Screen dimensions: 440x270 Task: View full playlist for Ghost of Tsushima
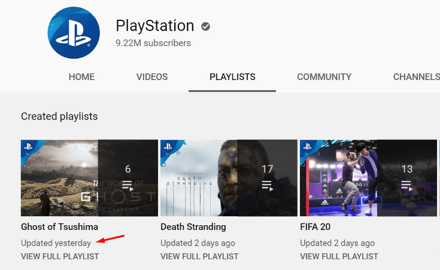tap(60, 256)
